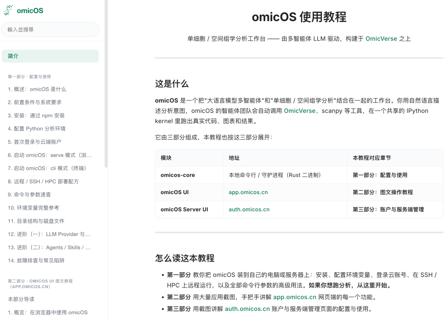This screenshot has width=446, height=318.
Task: Open chapter 9. 命令与参数速查
Action: [29, 195]
